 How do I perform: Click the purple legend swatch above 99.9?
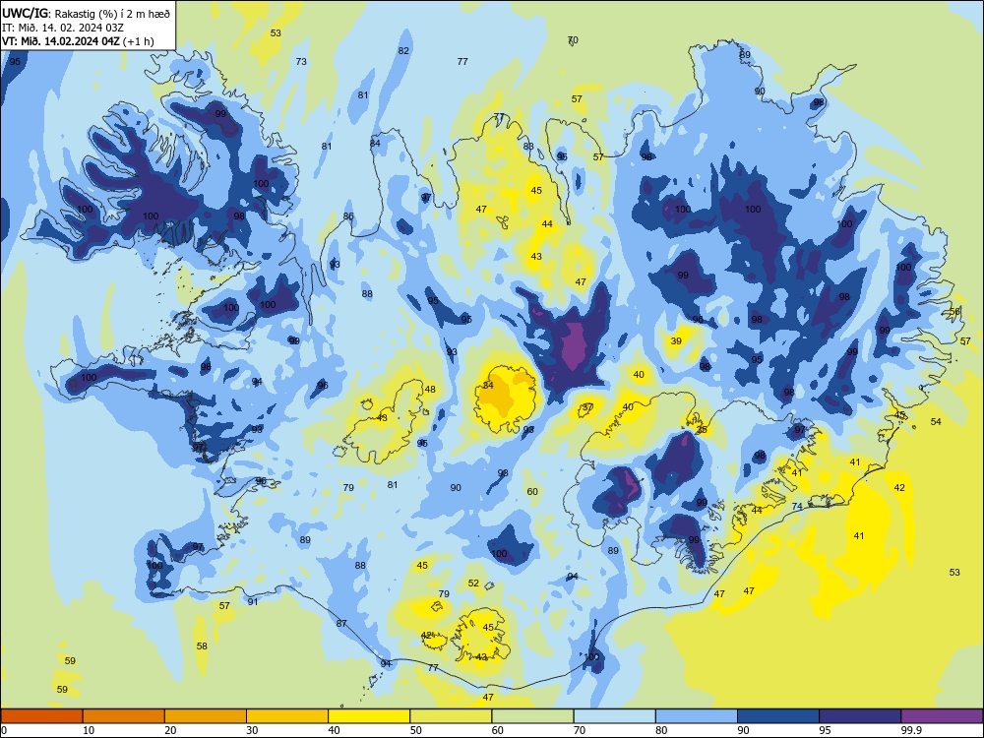pos(942,716)
